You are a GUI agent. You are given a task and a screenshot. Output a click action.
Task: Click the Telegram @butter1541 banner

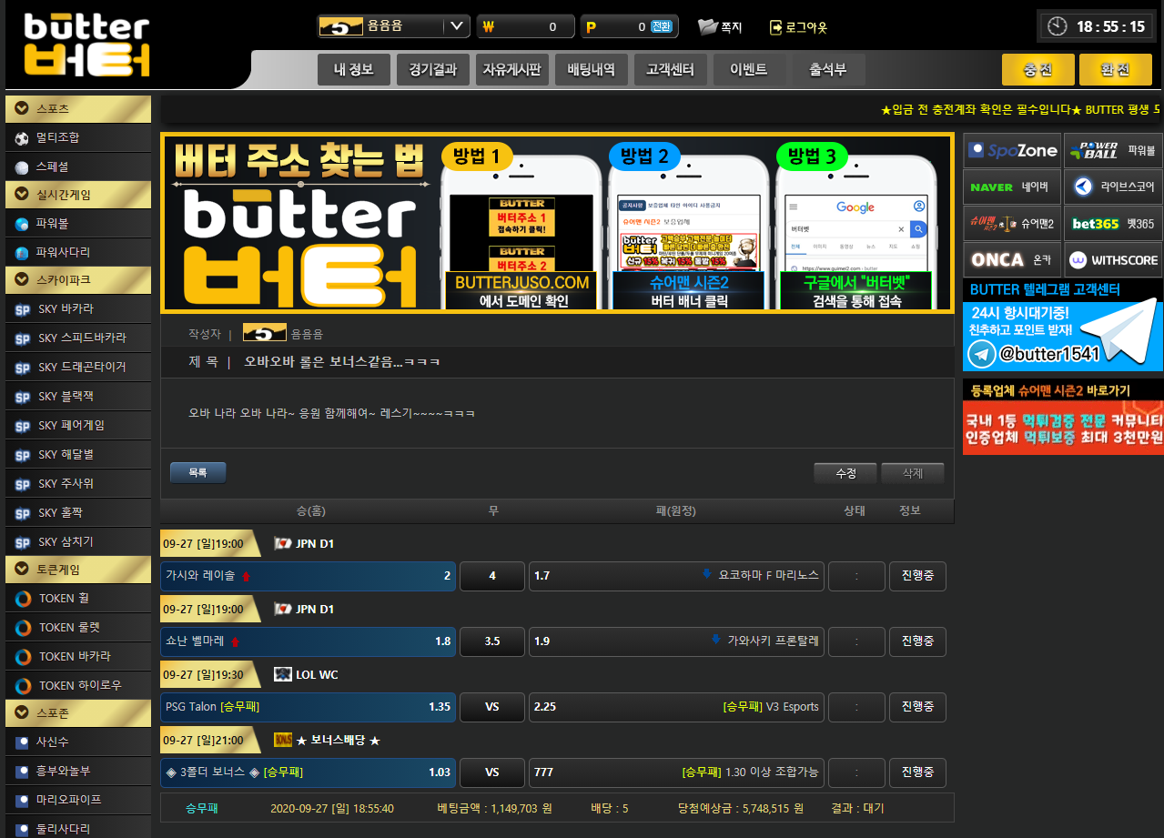1062,337
